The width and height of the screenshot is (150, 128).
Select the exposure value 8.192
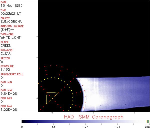point(5,69)
